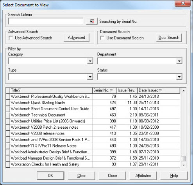Click the search-by field selector icon
The width and height of the screenshot is (193, 185).
92,21
